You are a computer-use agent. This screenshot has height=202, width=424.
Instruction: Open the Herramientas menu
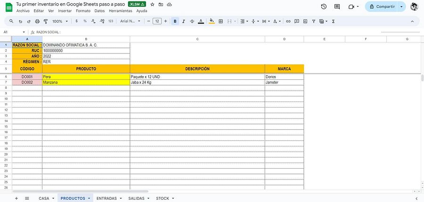[x=120, y=11]
